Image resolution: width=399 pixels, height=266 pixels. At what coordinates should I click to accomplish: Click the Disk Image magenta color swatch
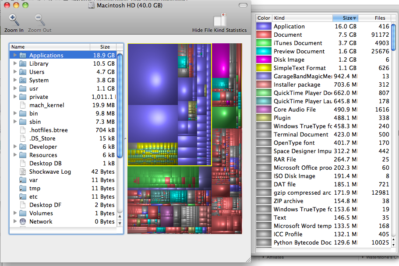(x=264, y=60)
